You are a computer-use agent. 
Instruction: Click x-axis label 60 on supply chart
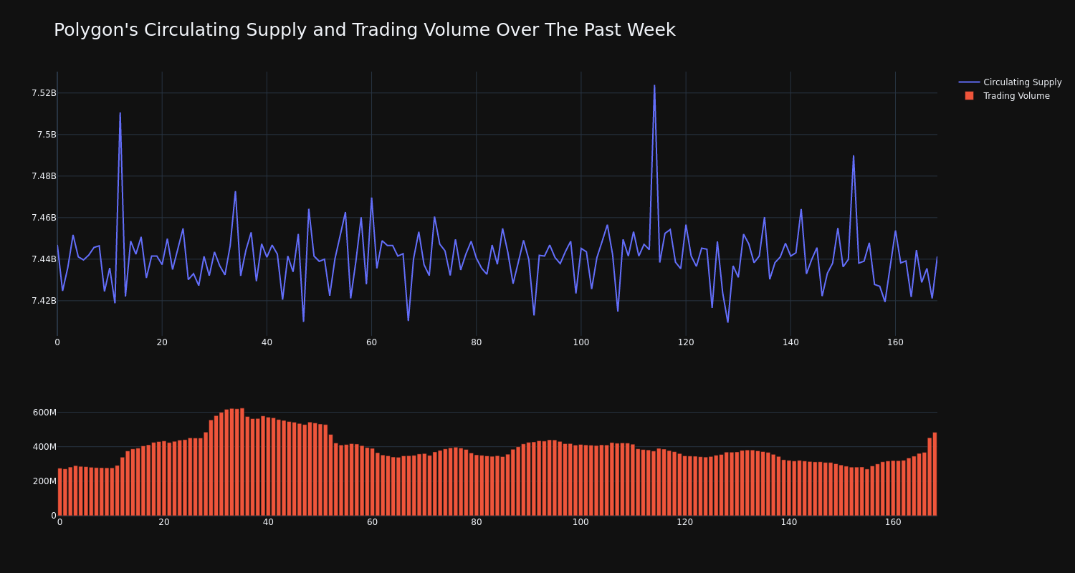(371, 342)
